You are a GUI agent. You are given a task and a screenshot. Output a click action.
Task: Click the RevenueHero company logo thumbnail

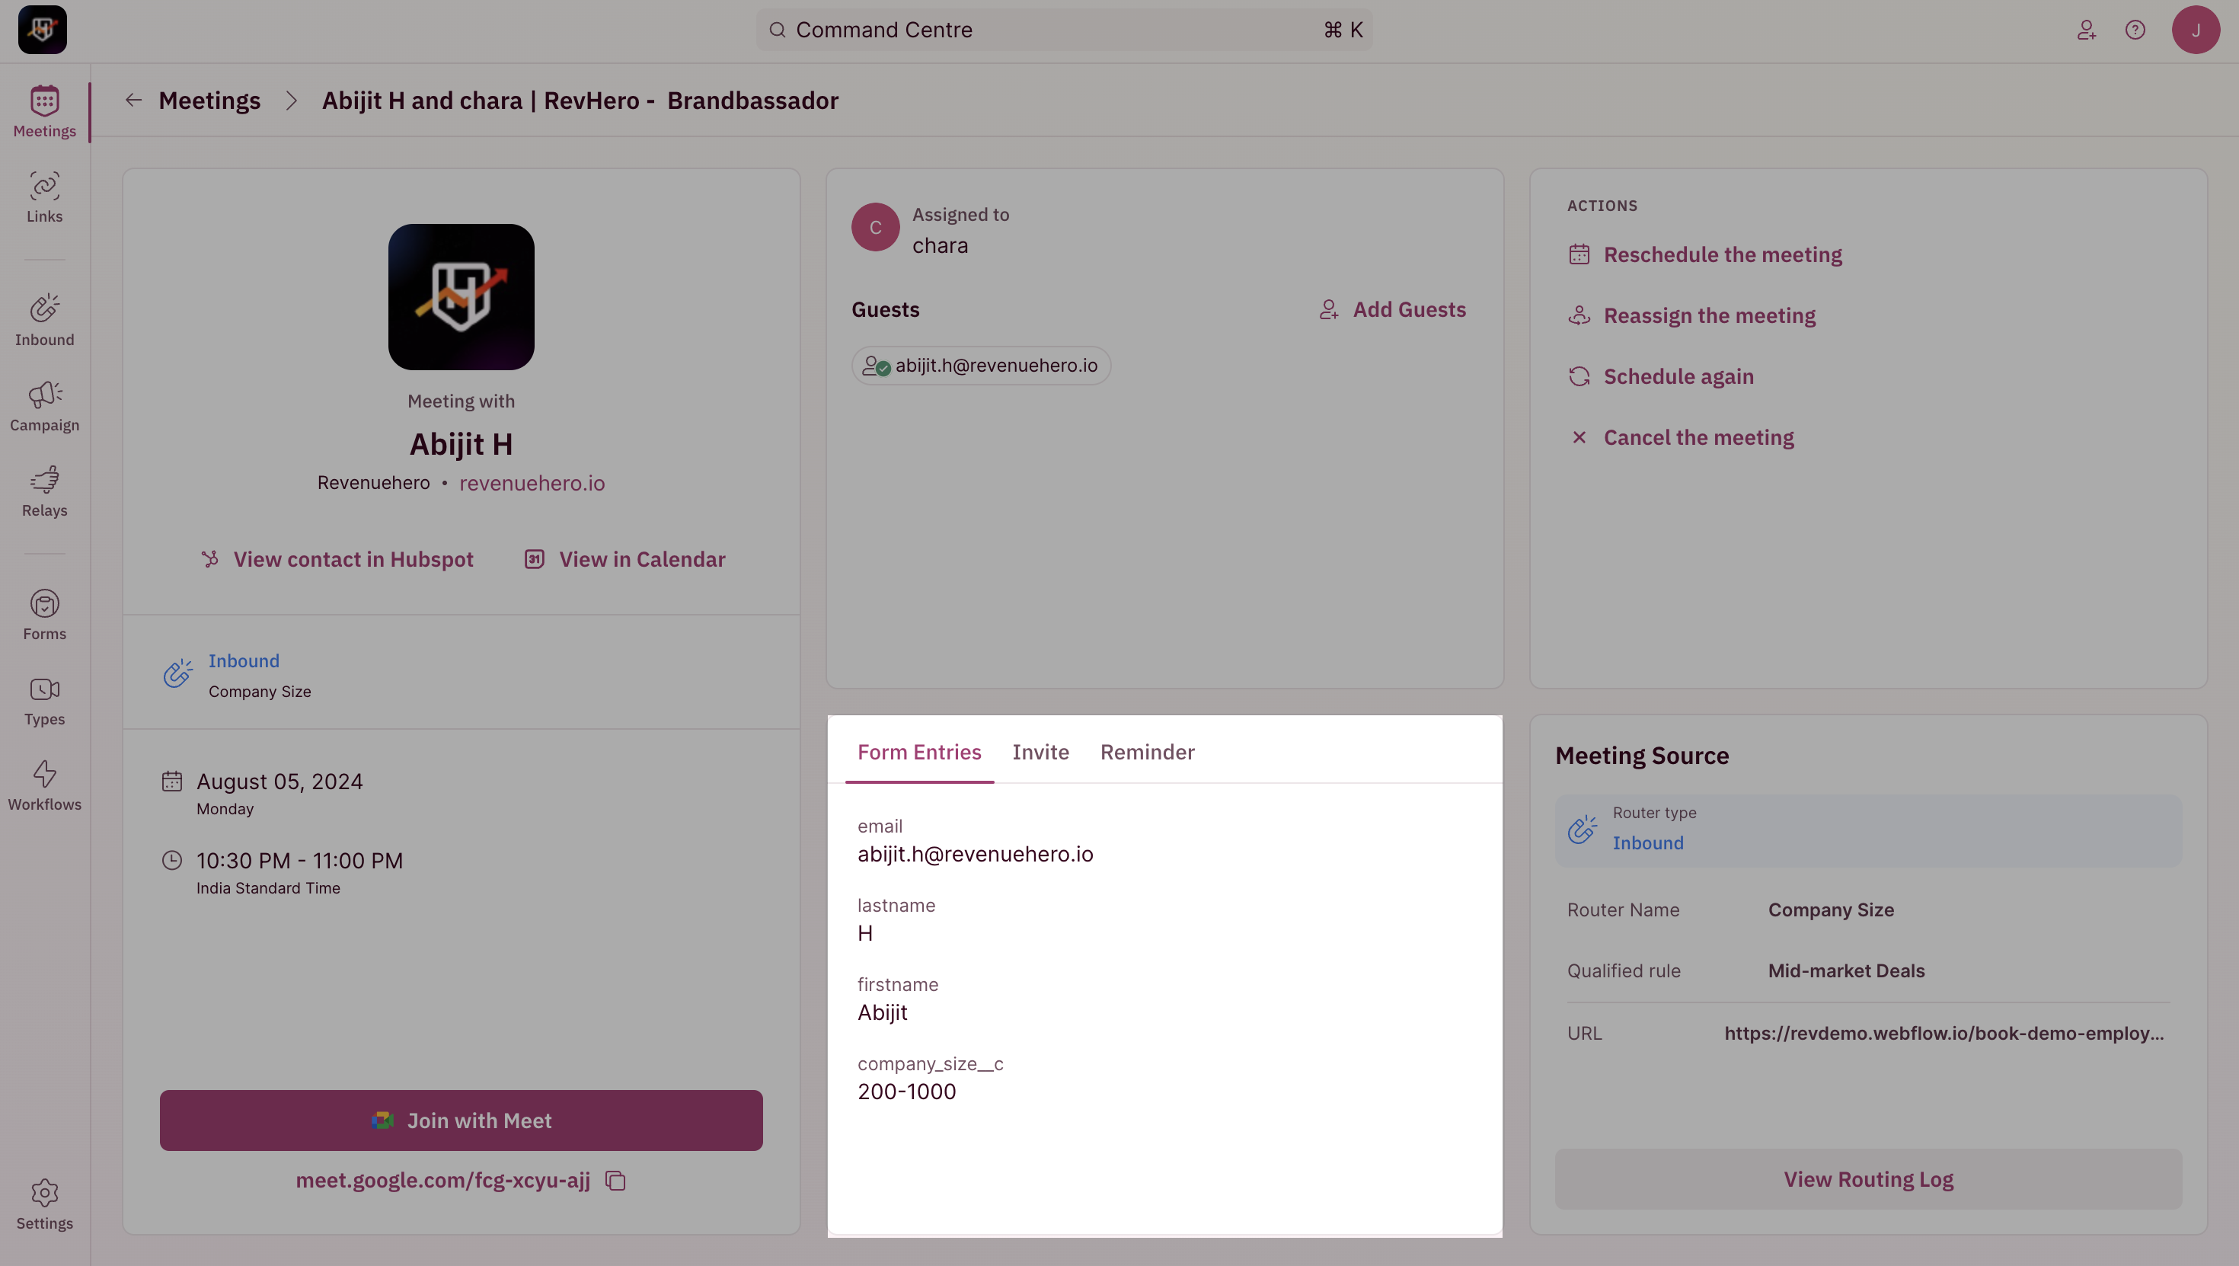[461, 296]
